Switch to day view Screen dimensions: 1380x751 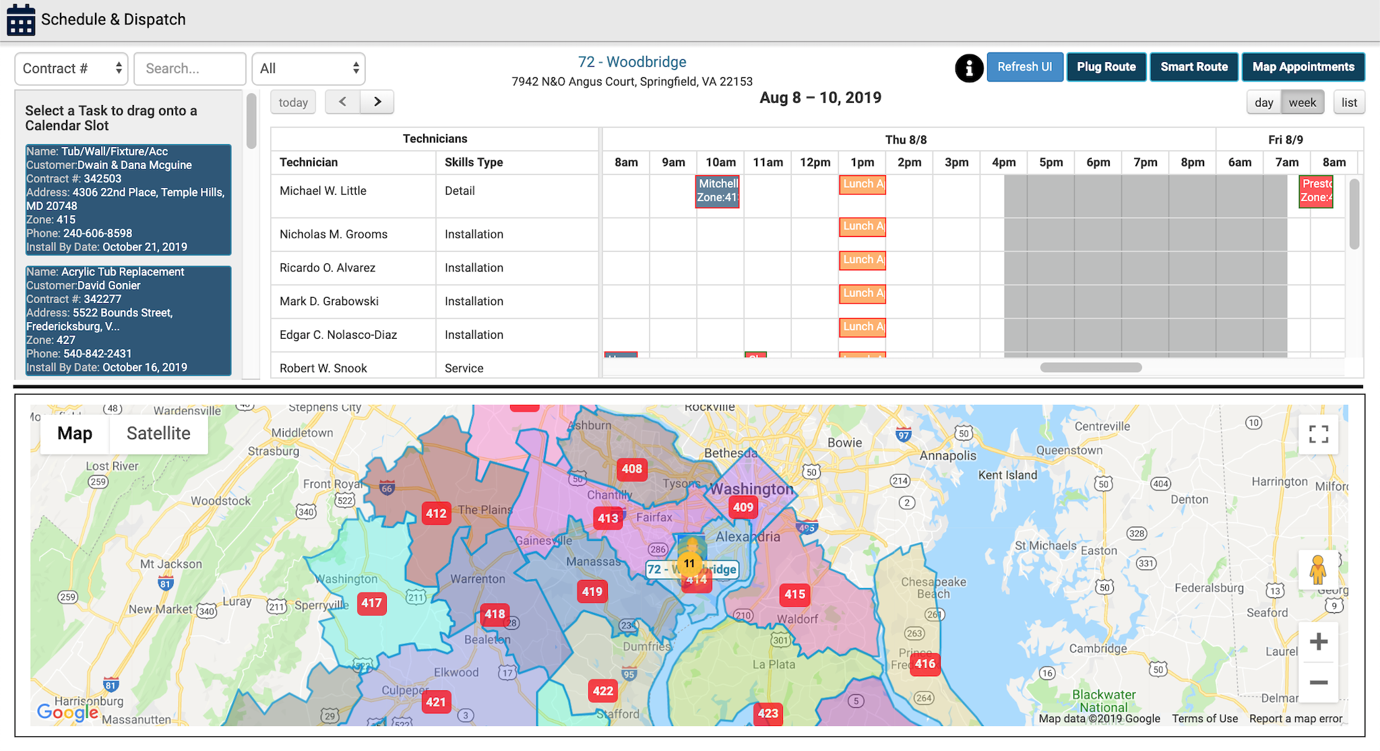pos(1263,102)
